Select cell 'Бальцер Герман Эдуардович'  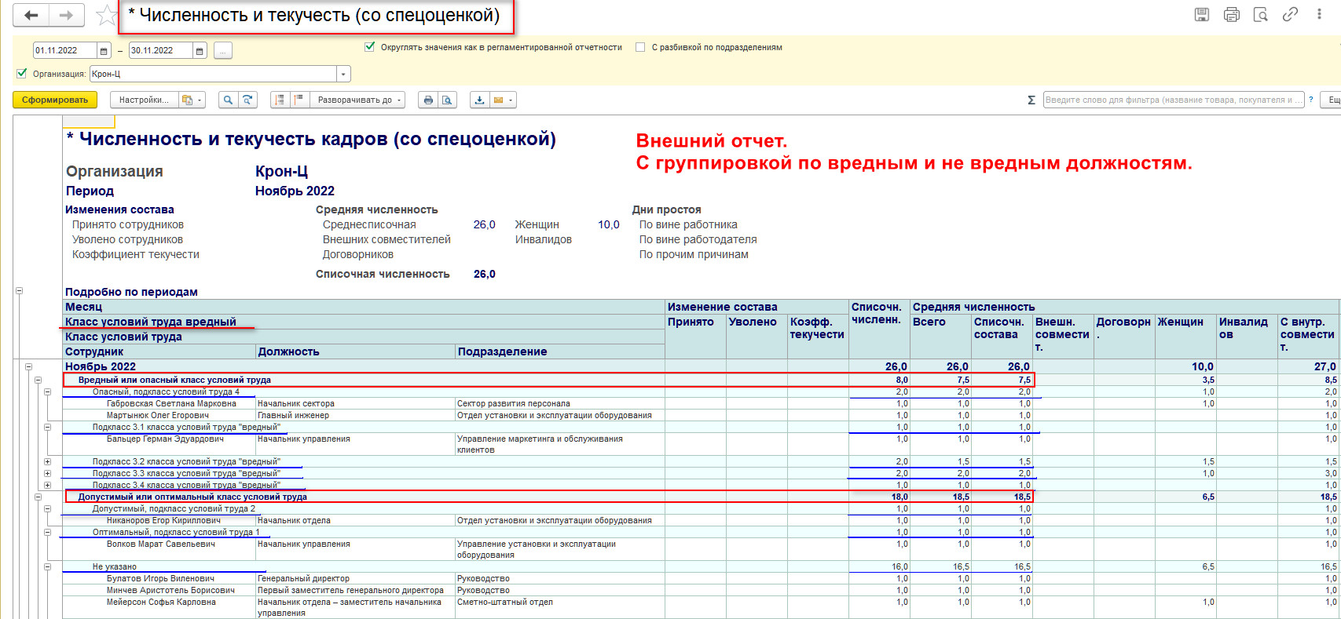pos(159,444)
